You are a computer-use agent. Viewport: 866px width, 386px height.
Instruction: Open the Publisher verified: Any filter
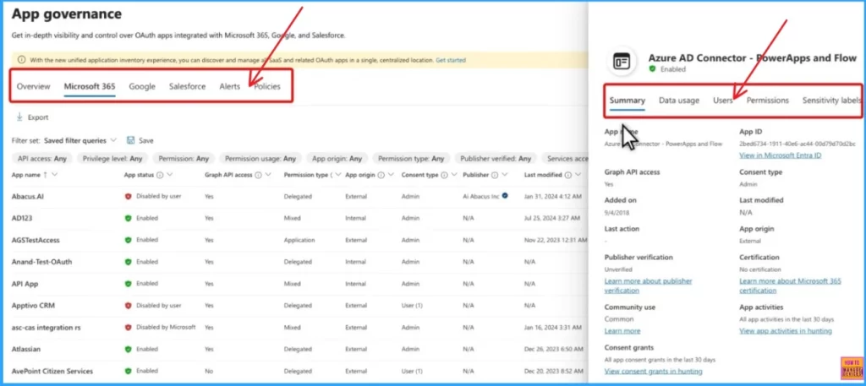pyautogui.click(x=495, y=158)
